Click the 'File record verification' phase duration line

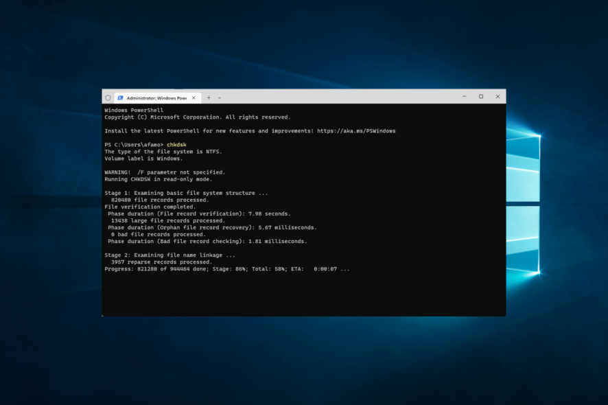point(199,213)
